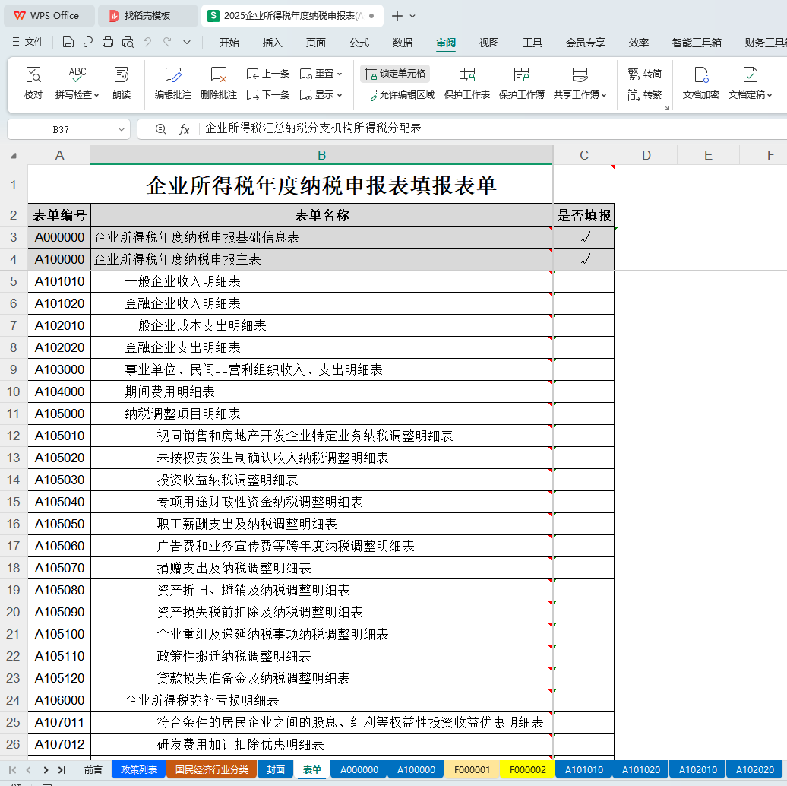Viewport: 787px width, 786px height.
Task: Undo the last action
Action: pos(147,42)
